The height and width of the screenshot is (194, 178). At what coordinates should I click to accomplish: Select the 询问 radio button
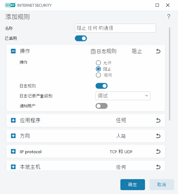[98, 75]
